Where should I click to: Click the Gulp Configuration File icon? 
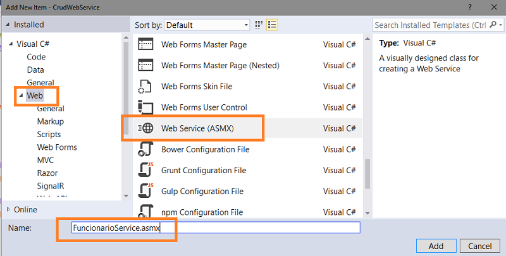pos(145,191)
